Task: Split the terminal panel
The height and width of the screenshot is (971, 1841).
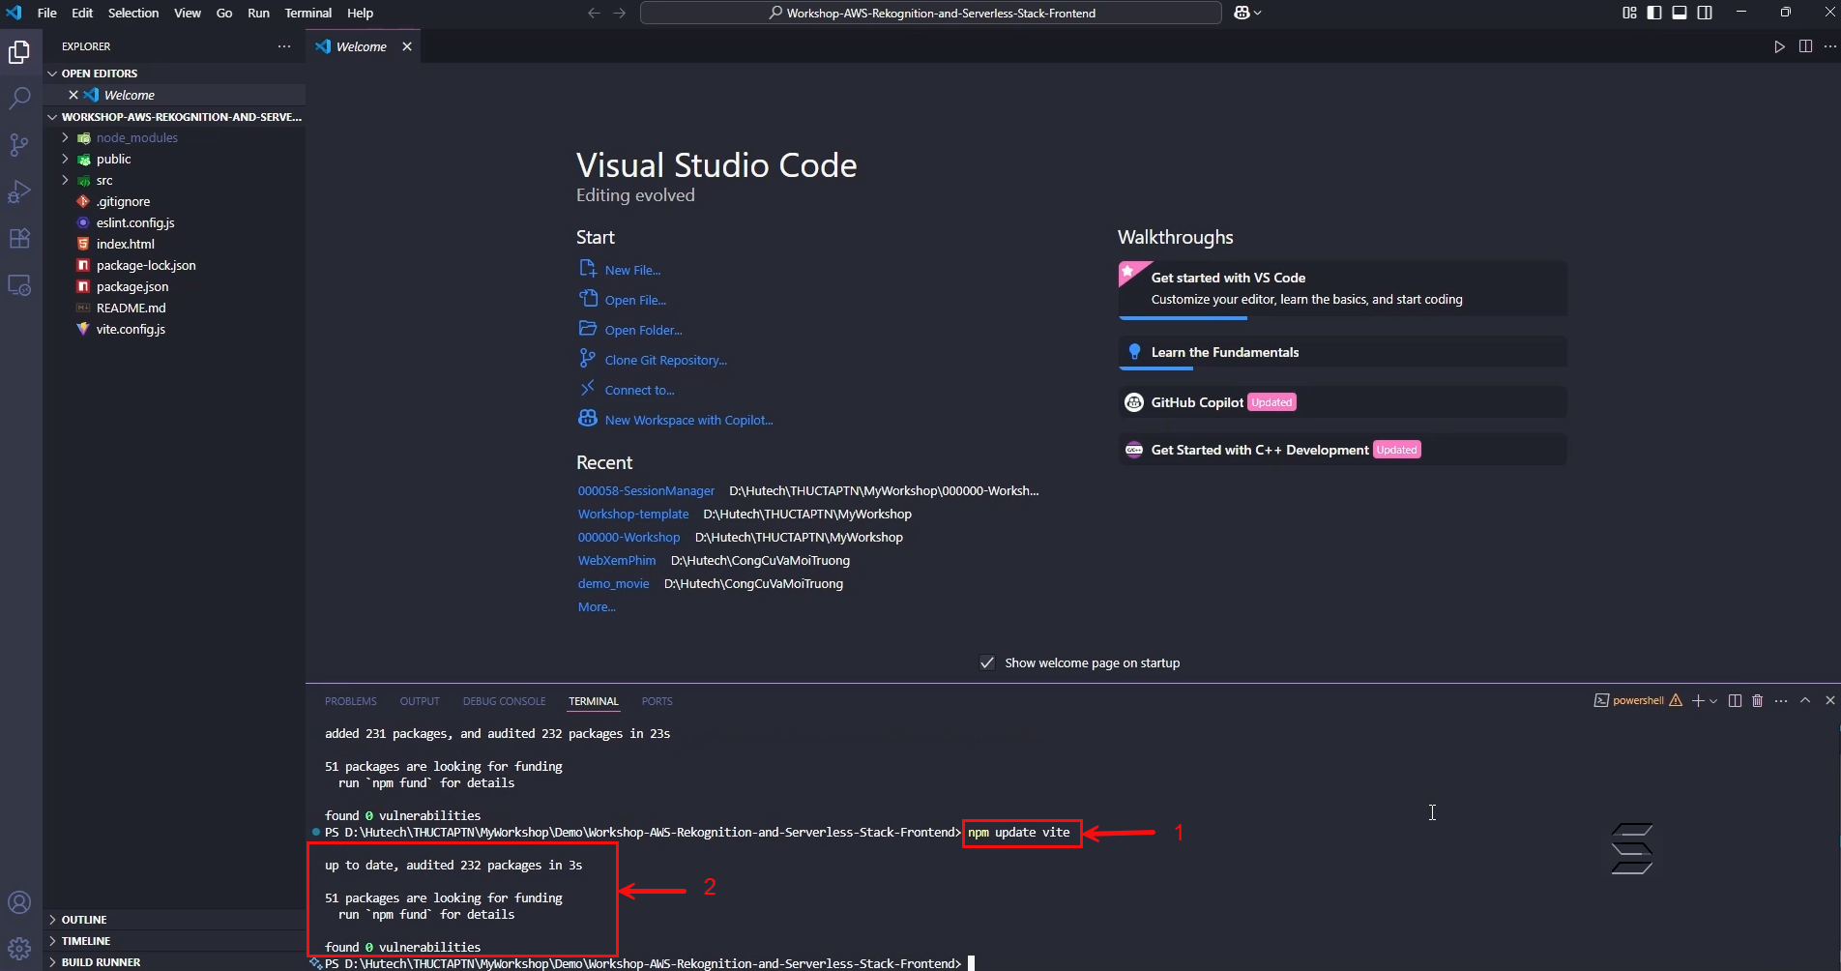Action: [1735, 700]
